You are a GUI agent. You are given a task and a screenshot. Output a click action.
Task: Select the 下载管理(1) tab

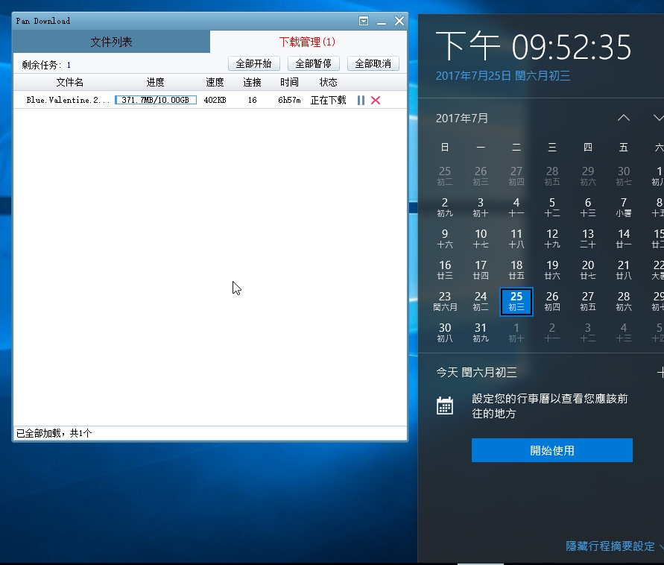coord(307,42)
